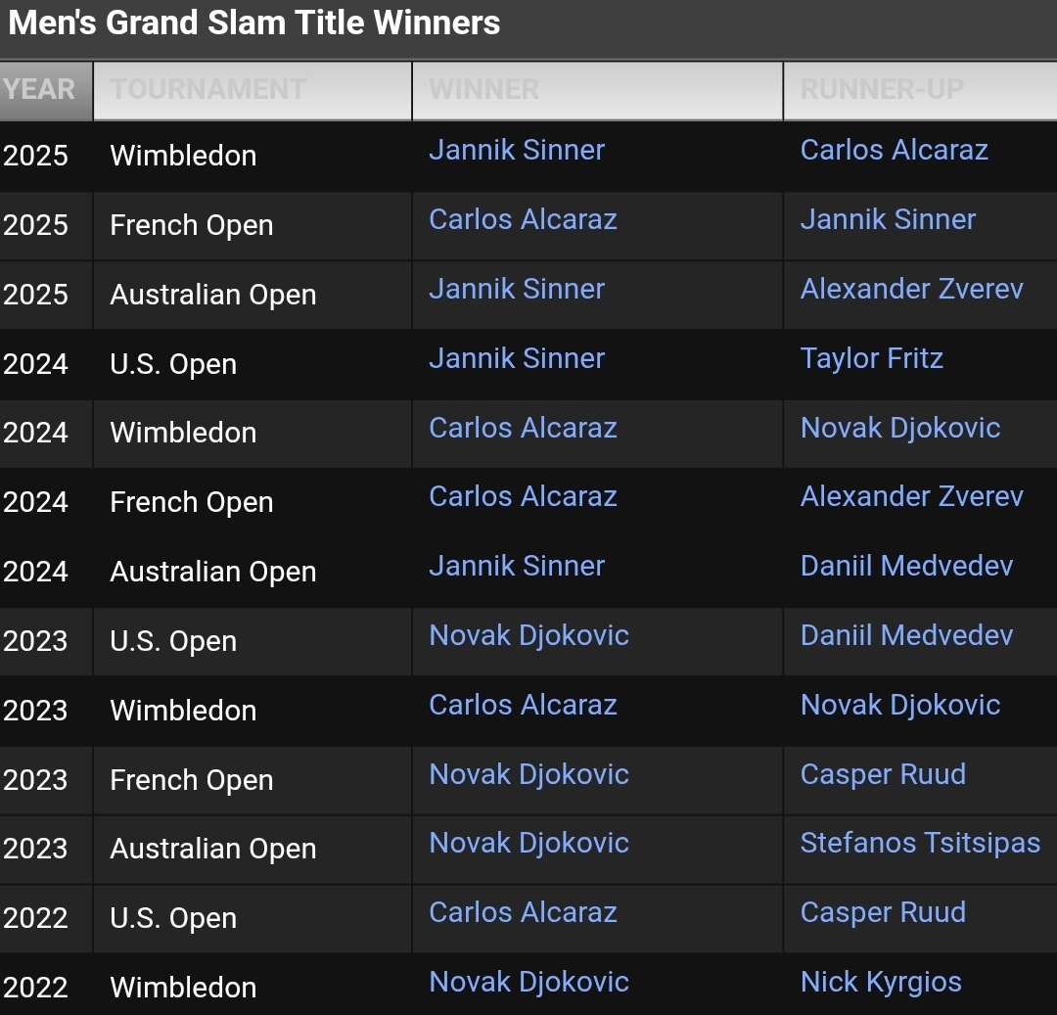The height and width of the screenshot is (1015, 1057).
Task: Open Daniil Medvedev runner-up for 2023 U.S. Open
Action: point(906,635)
